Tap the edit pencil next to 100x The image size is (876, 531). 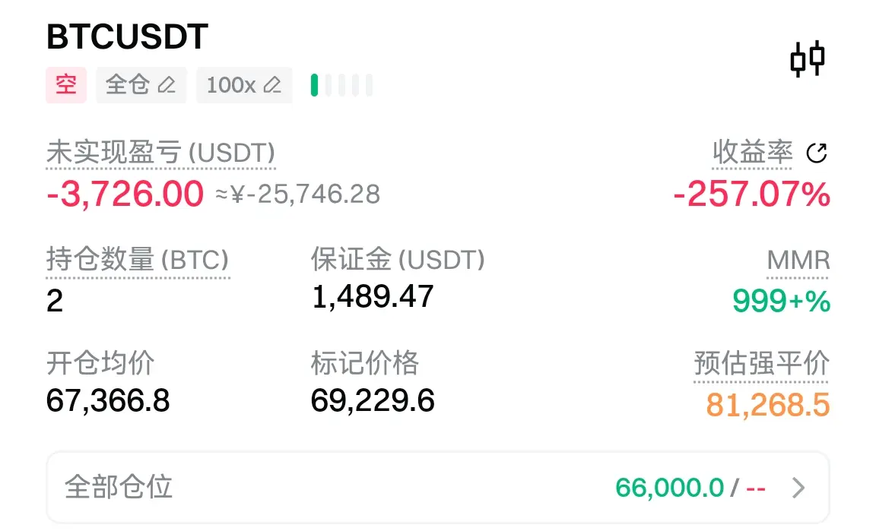pos(271,85)
